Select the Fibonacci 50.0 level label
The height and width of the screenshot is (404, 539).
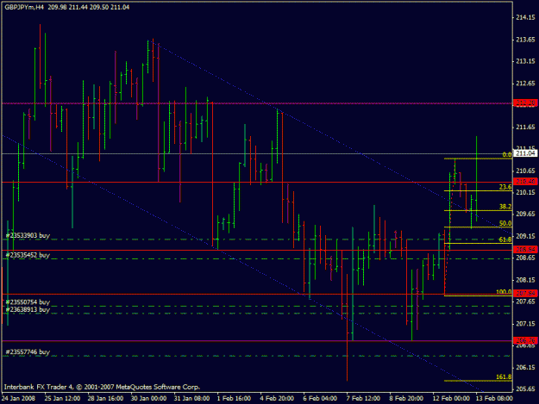[x=505, y=223]
